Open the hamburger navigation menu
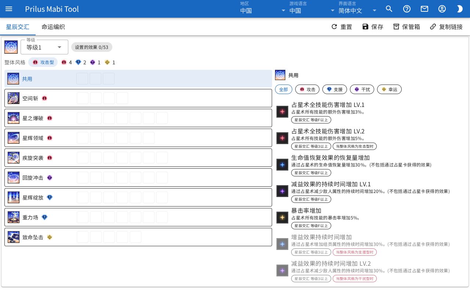Image resolution: width=470 pixels, height=294 pixels. pyautogui.click(x=9, y=9)
